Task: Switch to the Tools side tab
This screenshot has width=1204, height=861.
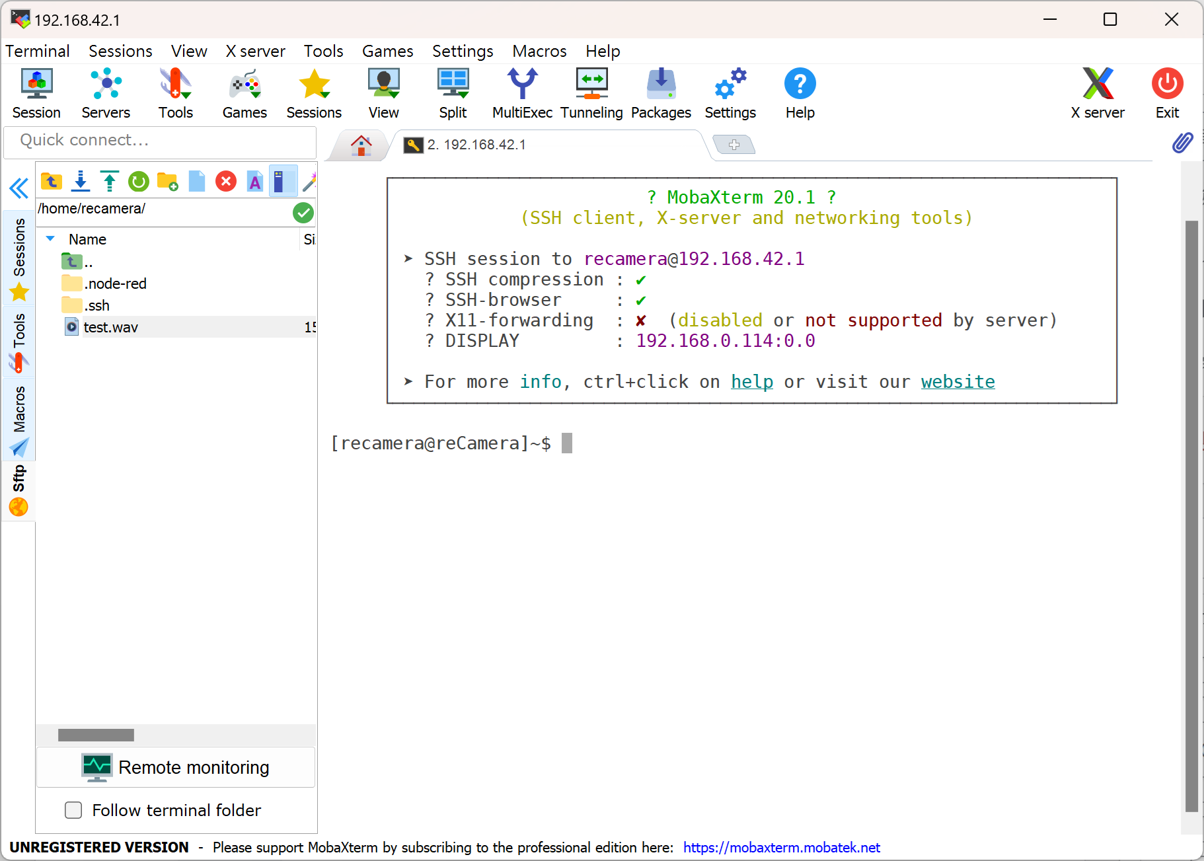Action: tap(19, 342)
